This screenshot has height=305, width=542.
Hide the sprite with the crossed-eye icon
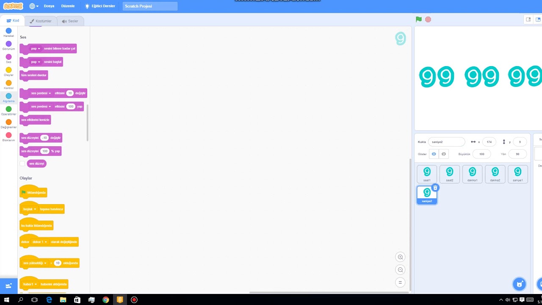click(x=443, y=154)
